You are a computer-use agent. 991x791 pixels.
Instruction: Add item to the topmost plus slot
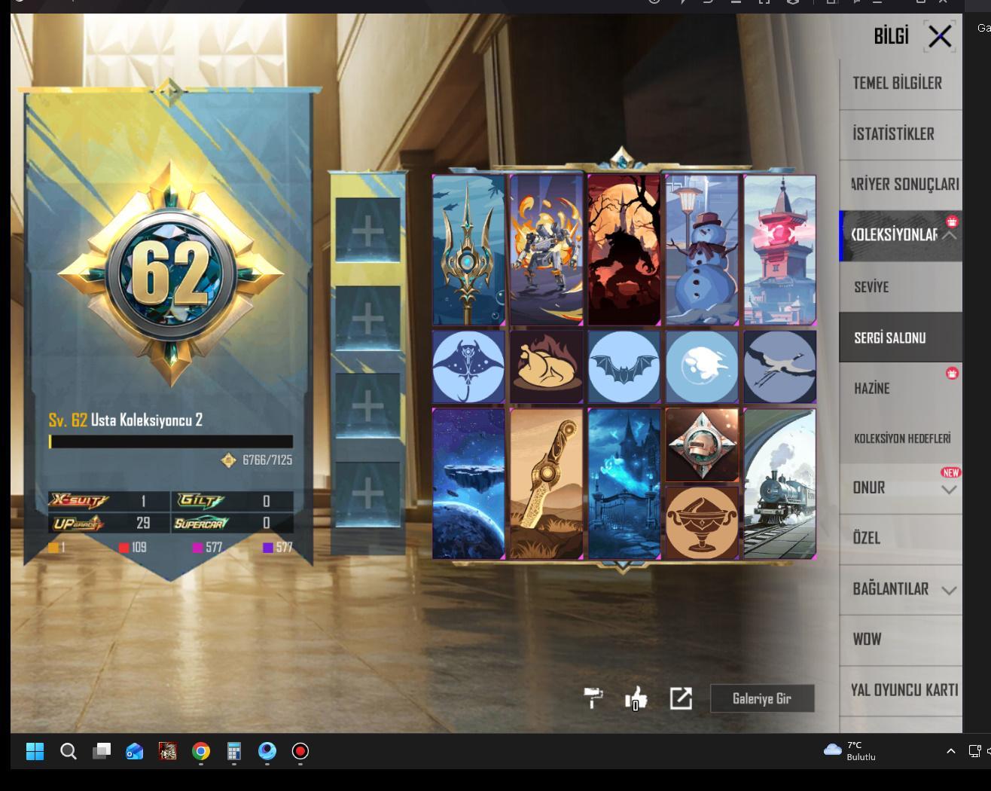point(367,231)
